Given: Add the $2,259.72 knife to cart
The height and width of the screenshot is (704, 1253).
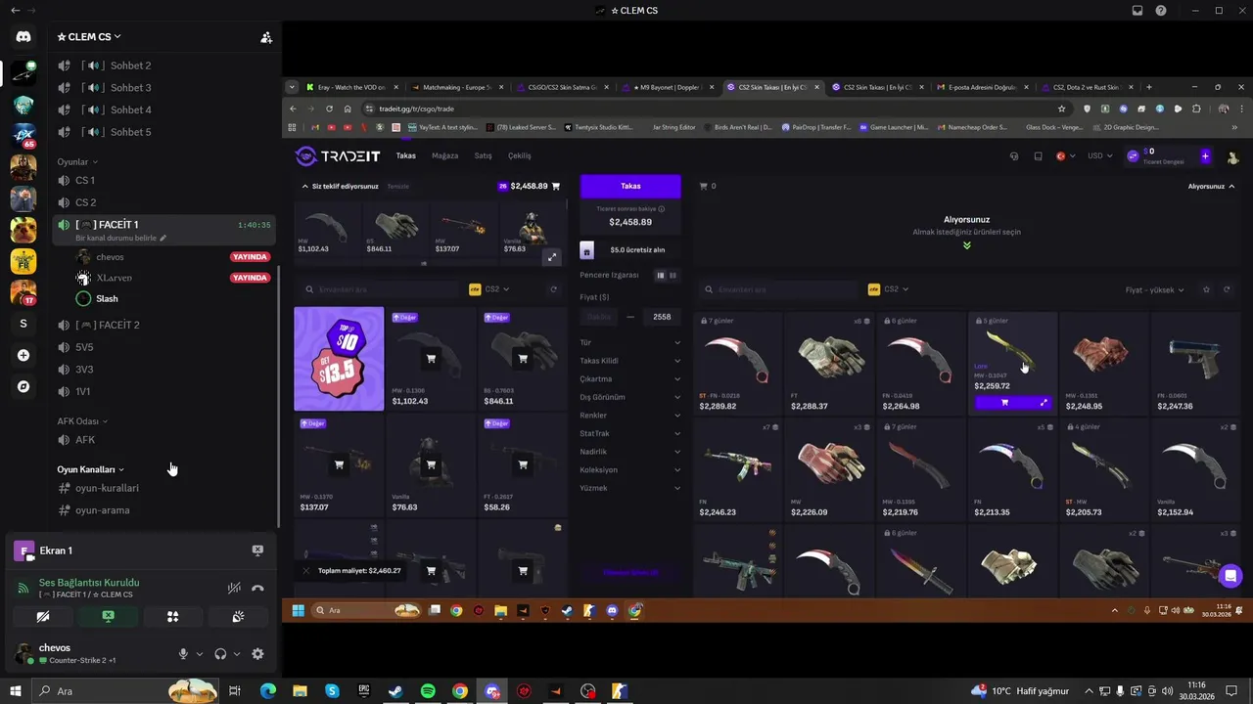Looking at the screenshot, I should pos(1004,402).
